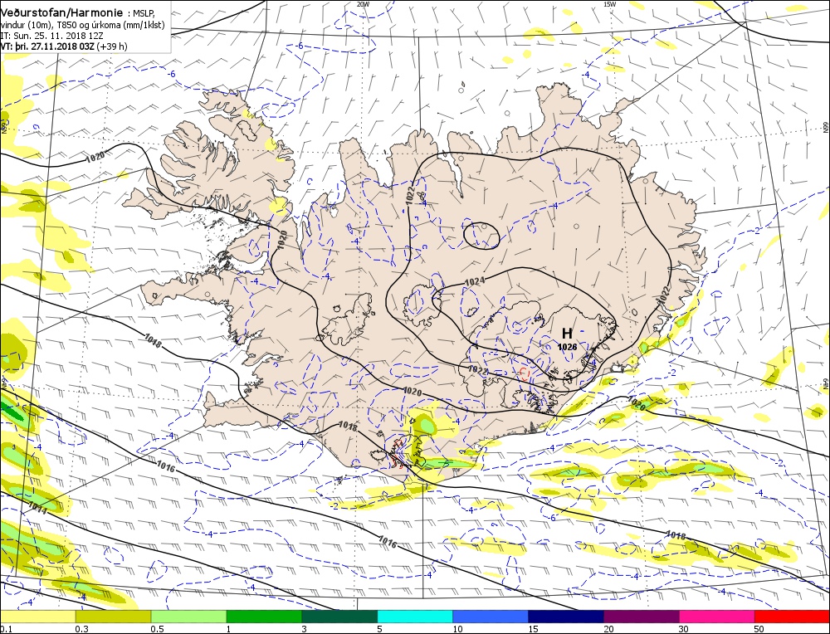This screenshot has height=634, width=830.
Task: Click the 'VT: þri. 27.11.2018 03Z (+39 h)' line
Action: [64, 46]
